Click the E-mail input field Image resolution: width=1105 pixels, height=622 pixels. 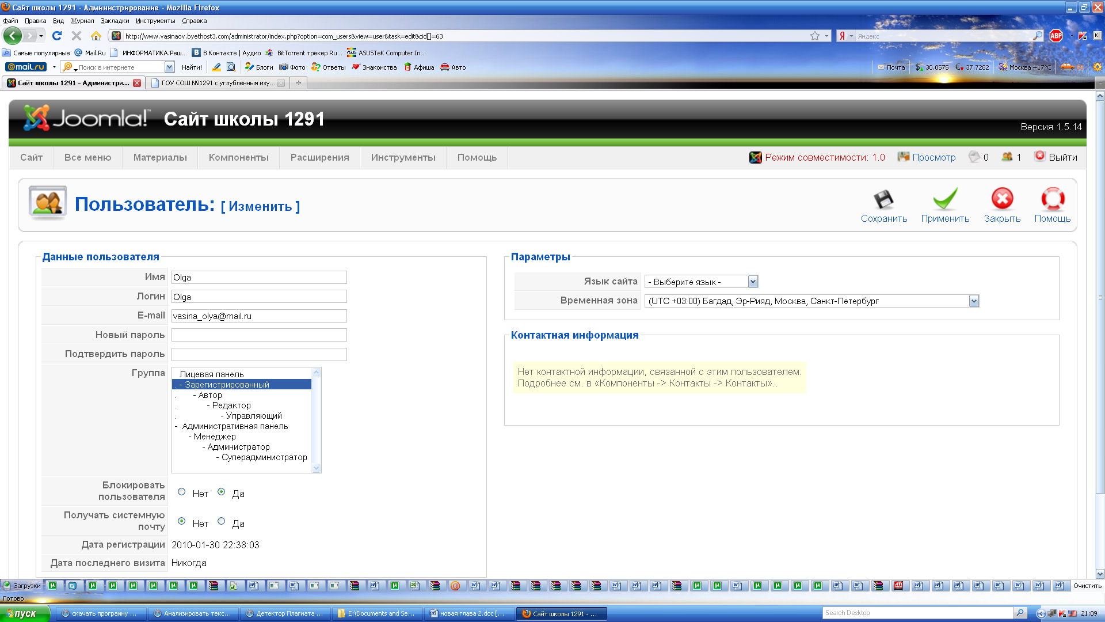click(259, 316)
